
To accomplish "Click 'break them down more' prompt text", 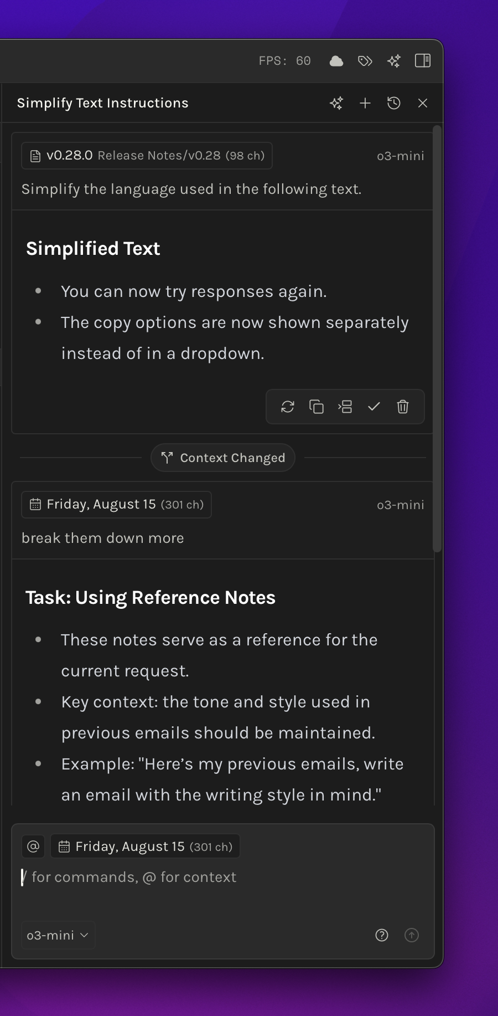I will pos(103,538).
